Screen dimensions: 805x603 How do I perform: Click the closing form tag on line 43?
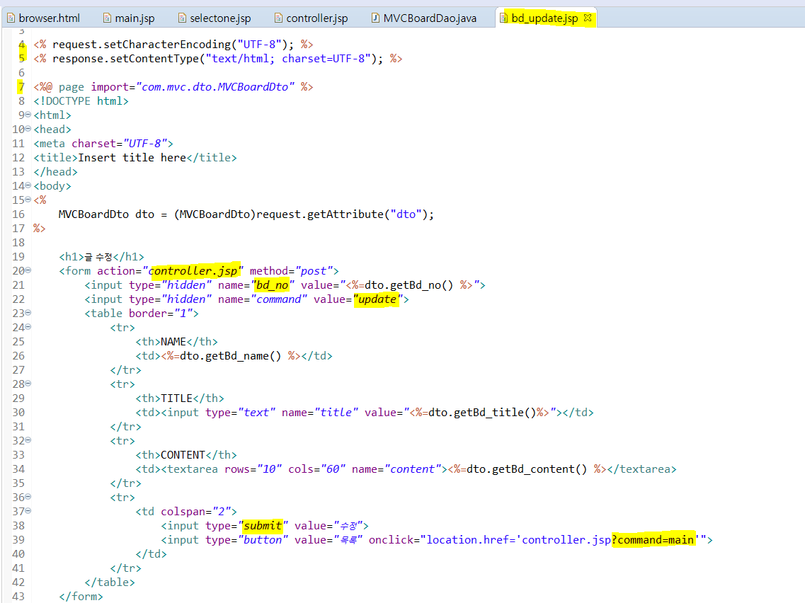pyautogui.click(x=81, y=597)
